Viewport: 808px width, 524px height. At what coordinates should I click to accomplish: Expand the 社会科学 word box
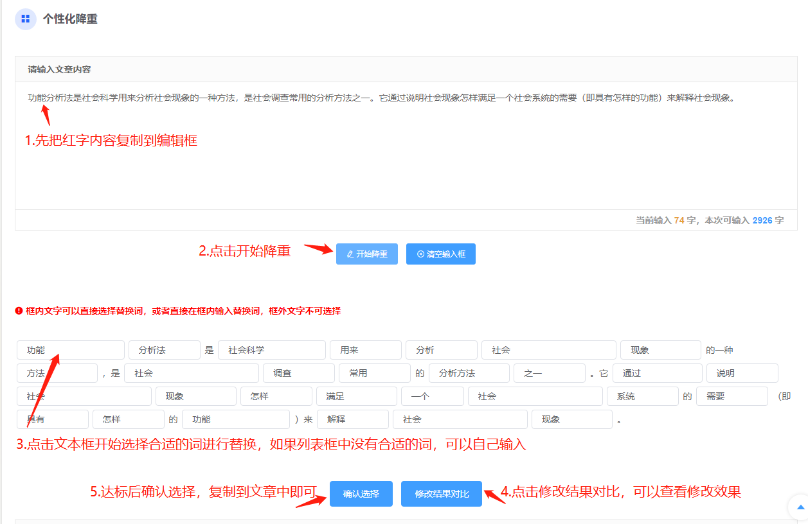(271, 350)
